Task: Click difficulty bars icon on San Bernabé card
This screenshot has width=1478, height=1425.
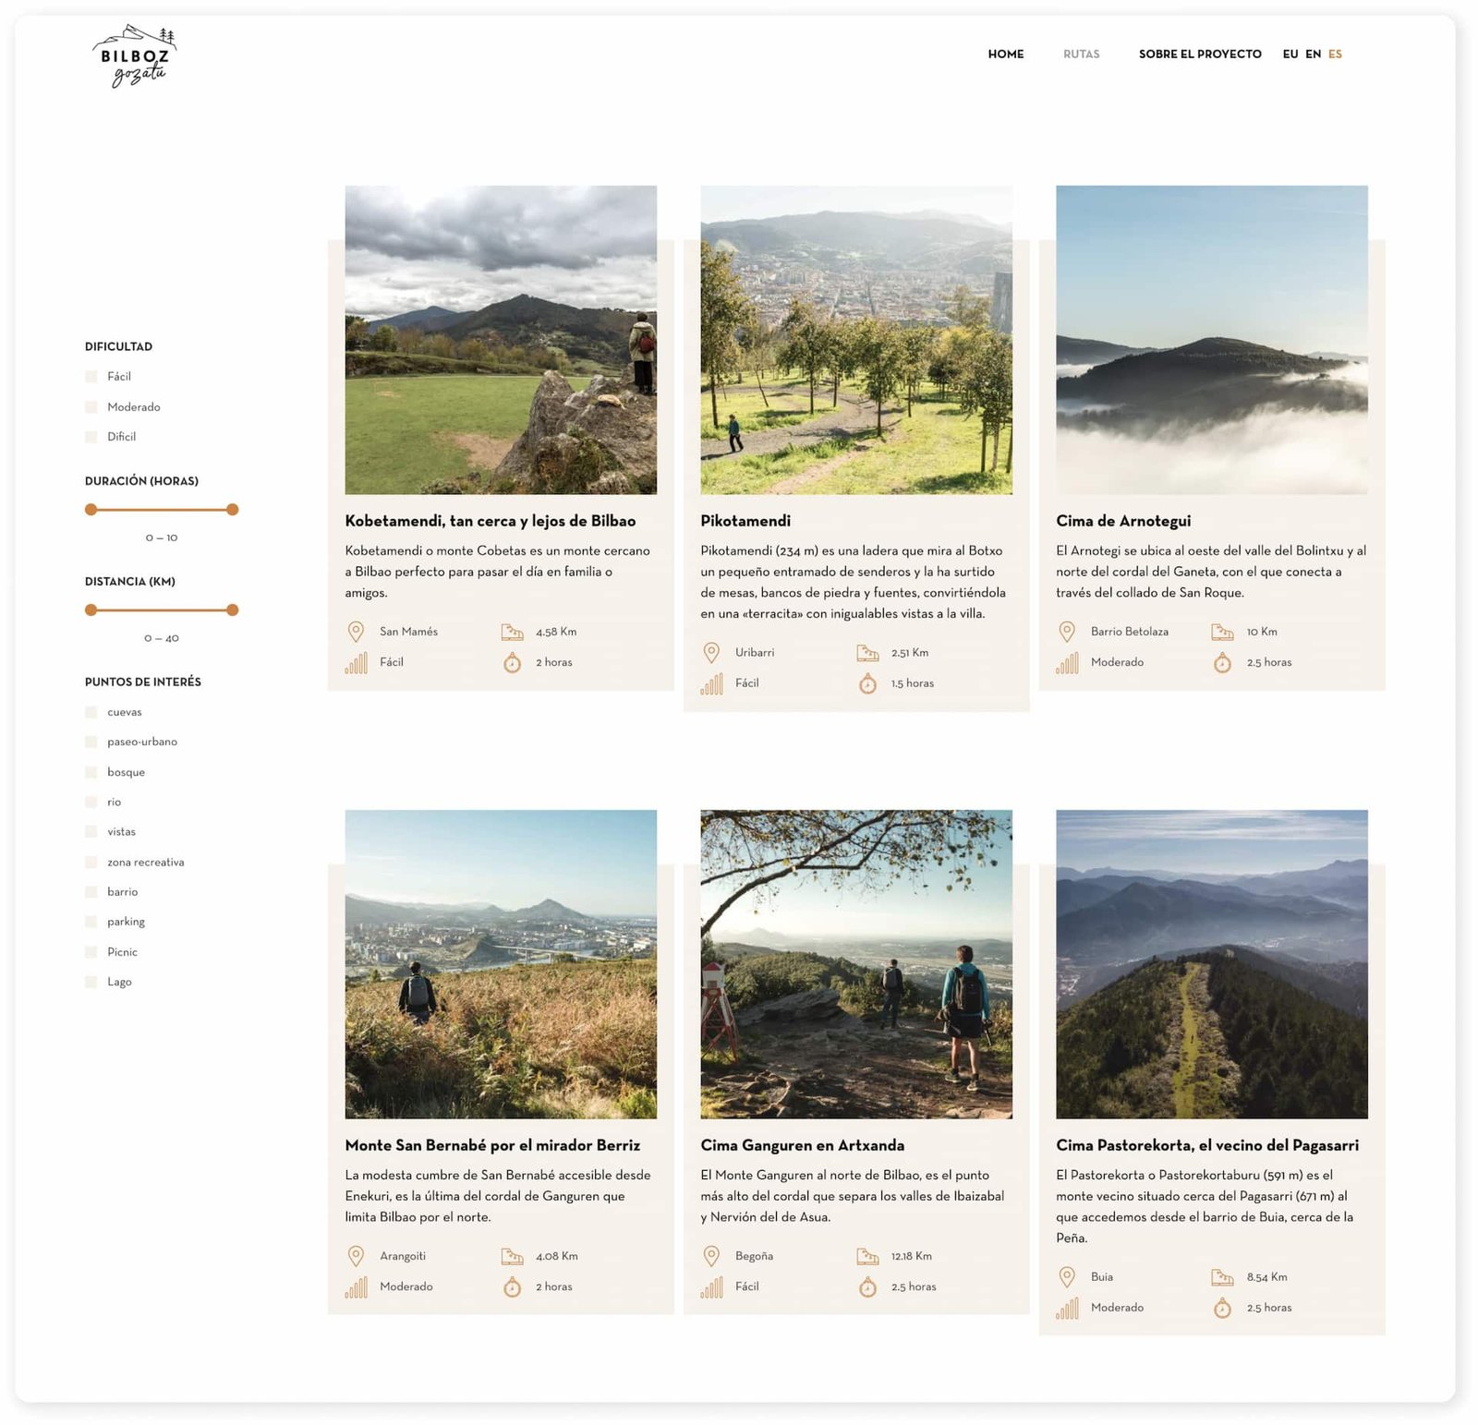Action: click(x=356, y=1286)
